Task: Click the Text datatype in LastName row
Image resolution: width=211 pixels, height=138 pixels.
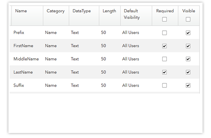Action: point(75,72)
